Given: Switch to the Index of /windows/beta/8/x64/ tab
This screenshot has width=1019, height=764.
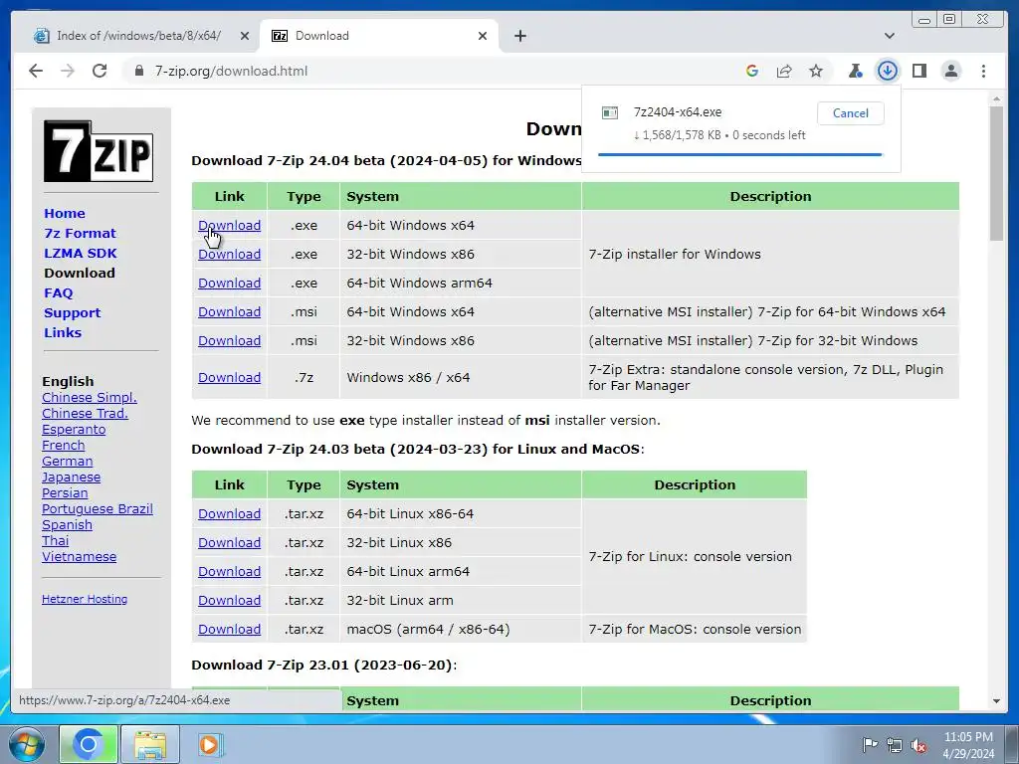Looking at the screenshot, I should click(138, 36).
